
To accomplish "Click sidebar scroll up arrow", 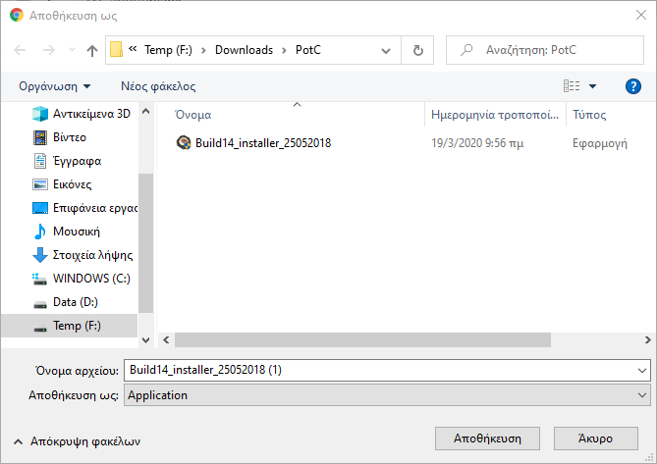I will pyautogui.click(x=145, y=111).
